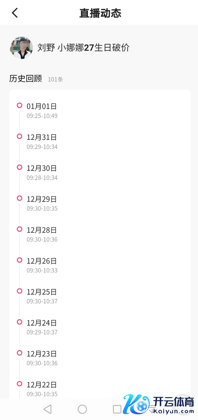
Task: Tap the 12月30日 timeline circle
Action: 20,167
